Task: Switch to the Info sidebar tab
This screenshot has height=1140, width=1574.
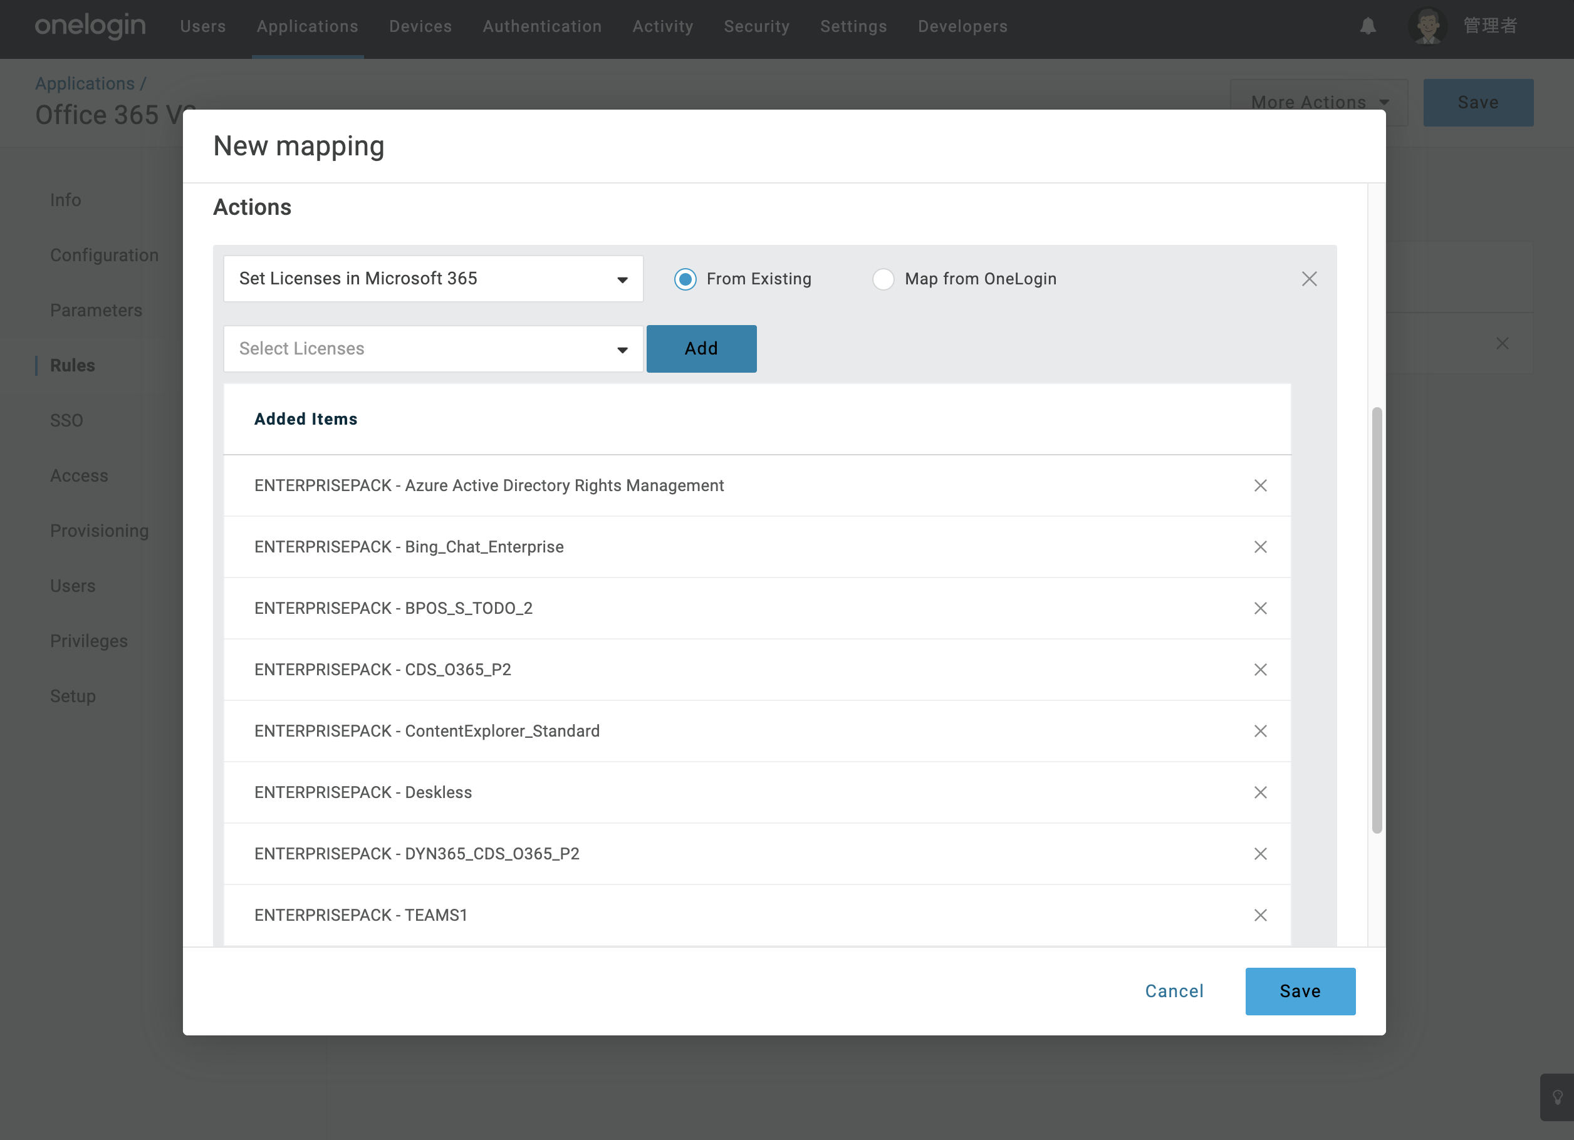Action: tap(65, 200)
